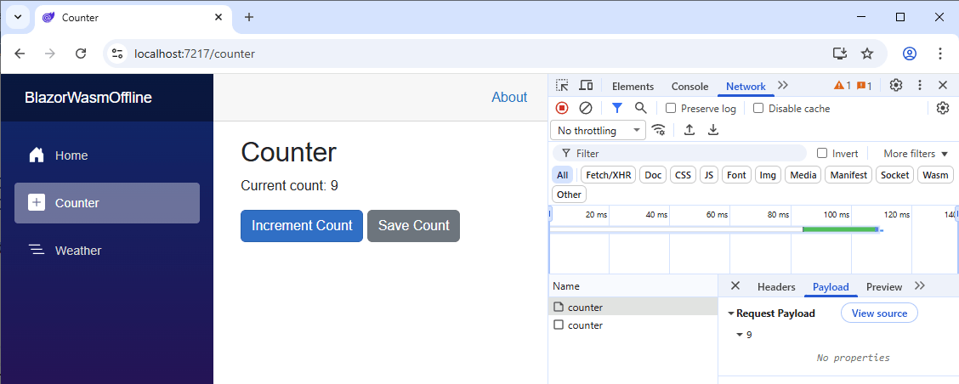Close the Counter browser tab
959x384 pixels.
(x=218, y=17)
